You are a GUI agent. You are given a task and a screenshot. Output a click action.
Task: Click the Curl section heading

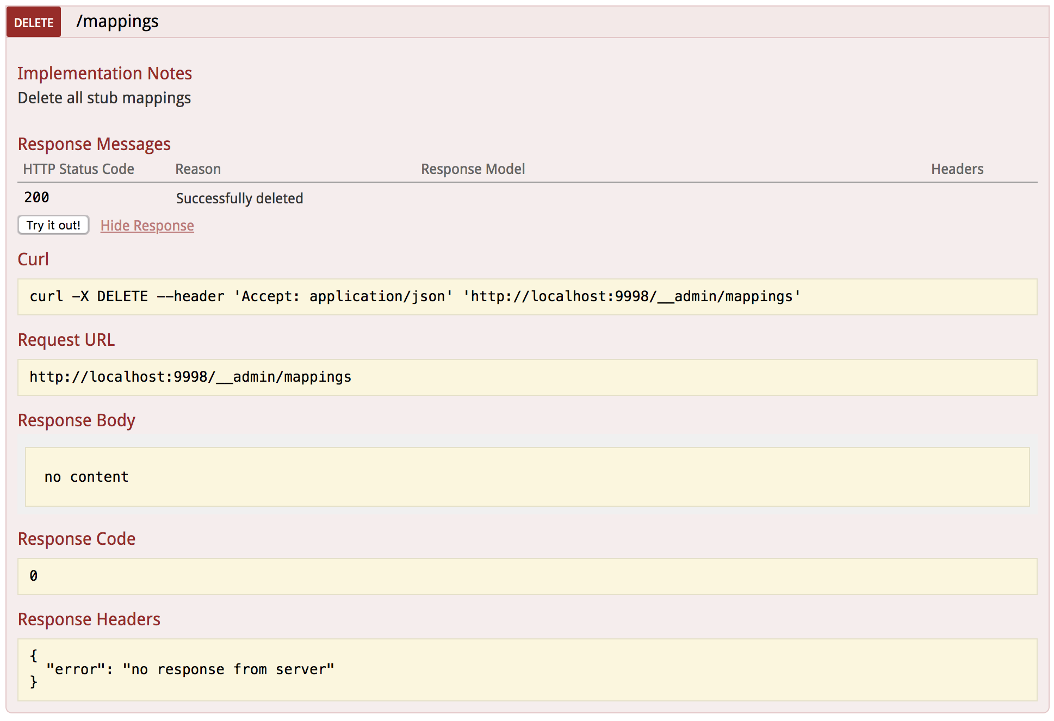33,259
